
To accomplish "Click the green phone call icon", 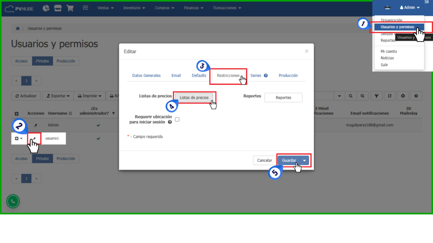I will 13,202.
